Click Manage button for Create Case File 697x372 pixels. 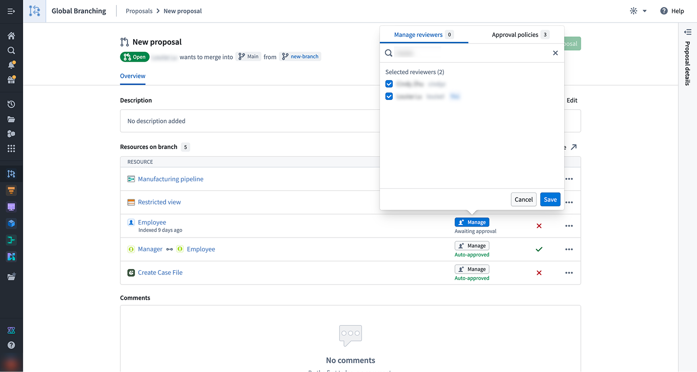472,269
